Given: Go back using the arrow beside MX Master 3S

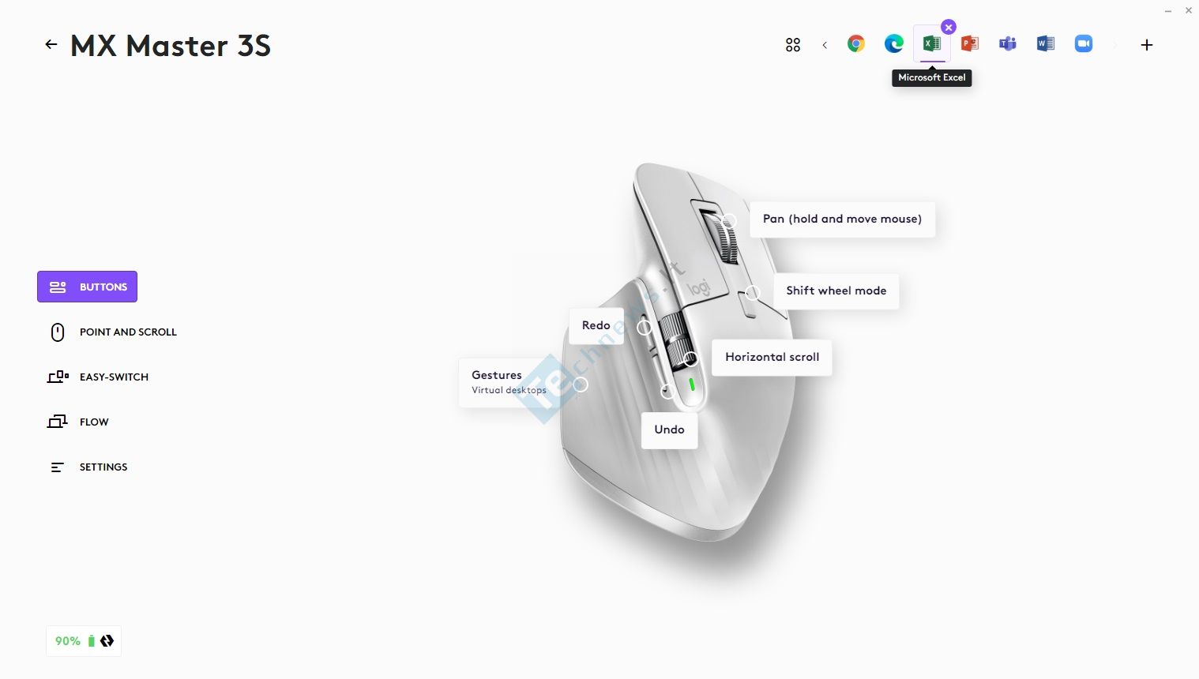Looking at the screenshot, I should click(51, 45).
